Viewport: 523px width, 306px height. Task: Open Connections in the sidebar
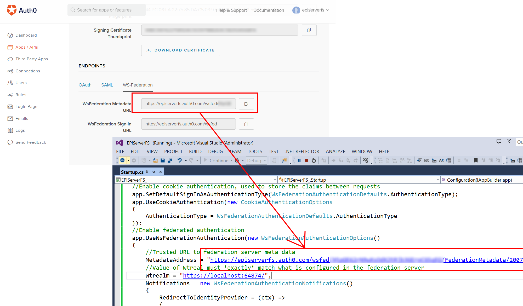(27, 71)
